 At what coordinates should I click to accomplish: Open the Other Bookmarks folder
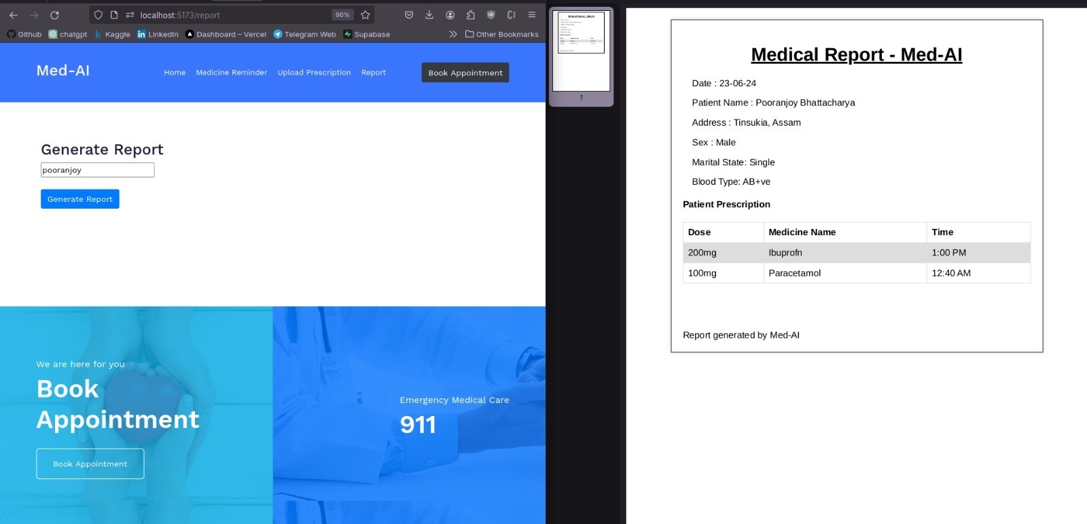coord(501,34)
